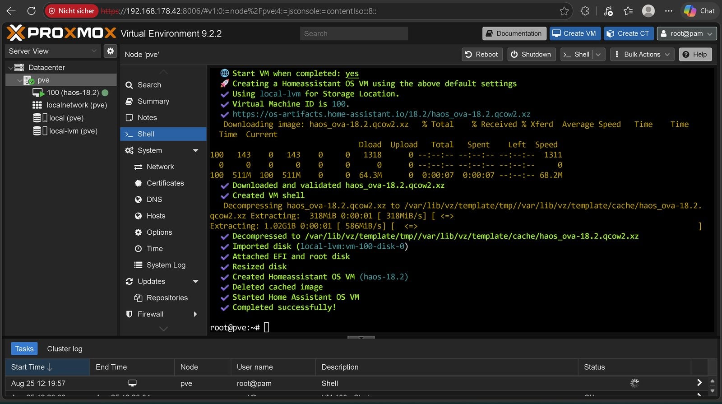The height and width of the screenshot is (404, 722).
Task: Reboot the node with Reboot button
Action: (x=482, y=54)
